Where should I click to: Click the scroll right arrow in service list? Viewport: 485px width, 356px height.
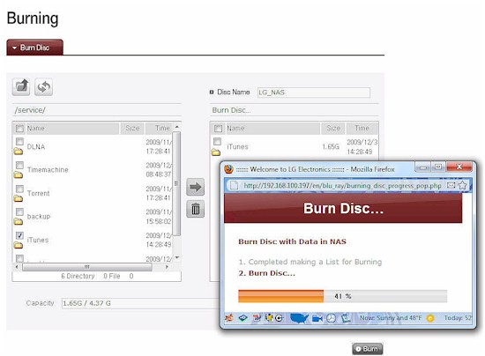(x=167, y=267)
